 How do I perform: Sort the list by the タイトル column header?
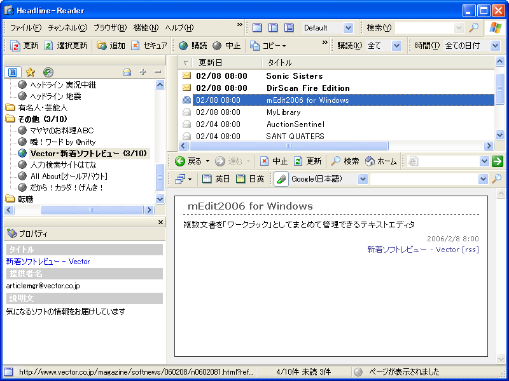378,62
